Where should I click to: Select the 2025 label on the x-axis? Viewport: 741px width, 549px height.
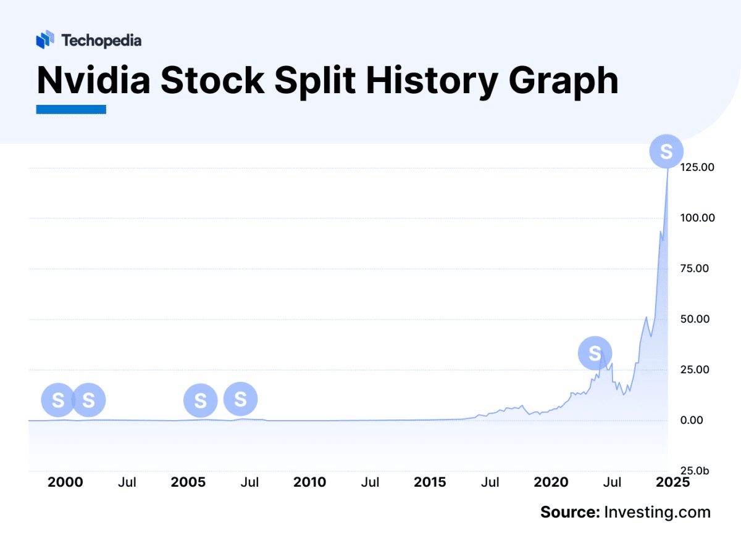click(x=672, y=482)
